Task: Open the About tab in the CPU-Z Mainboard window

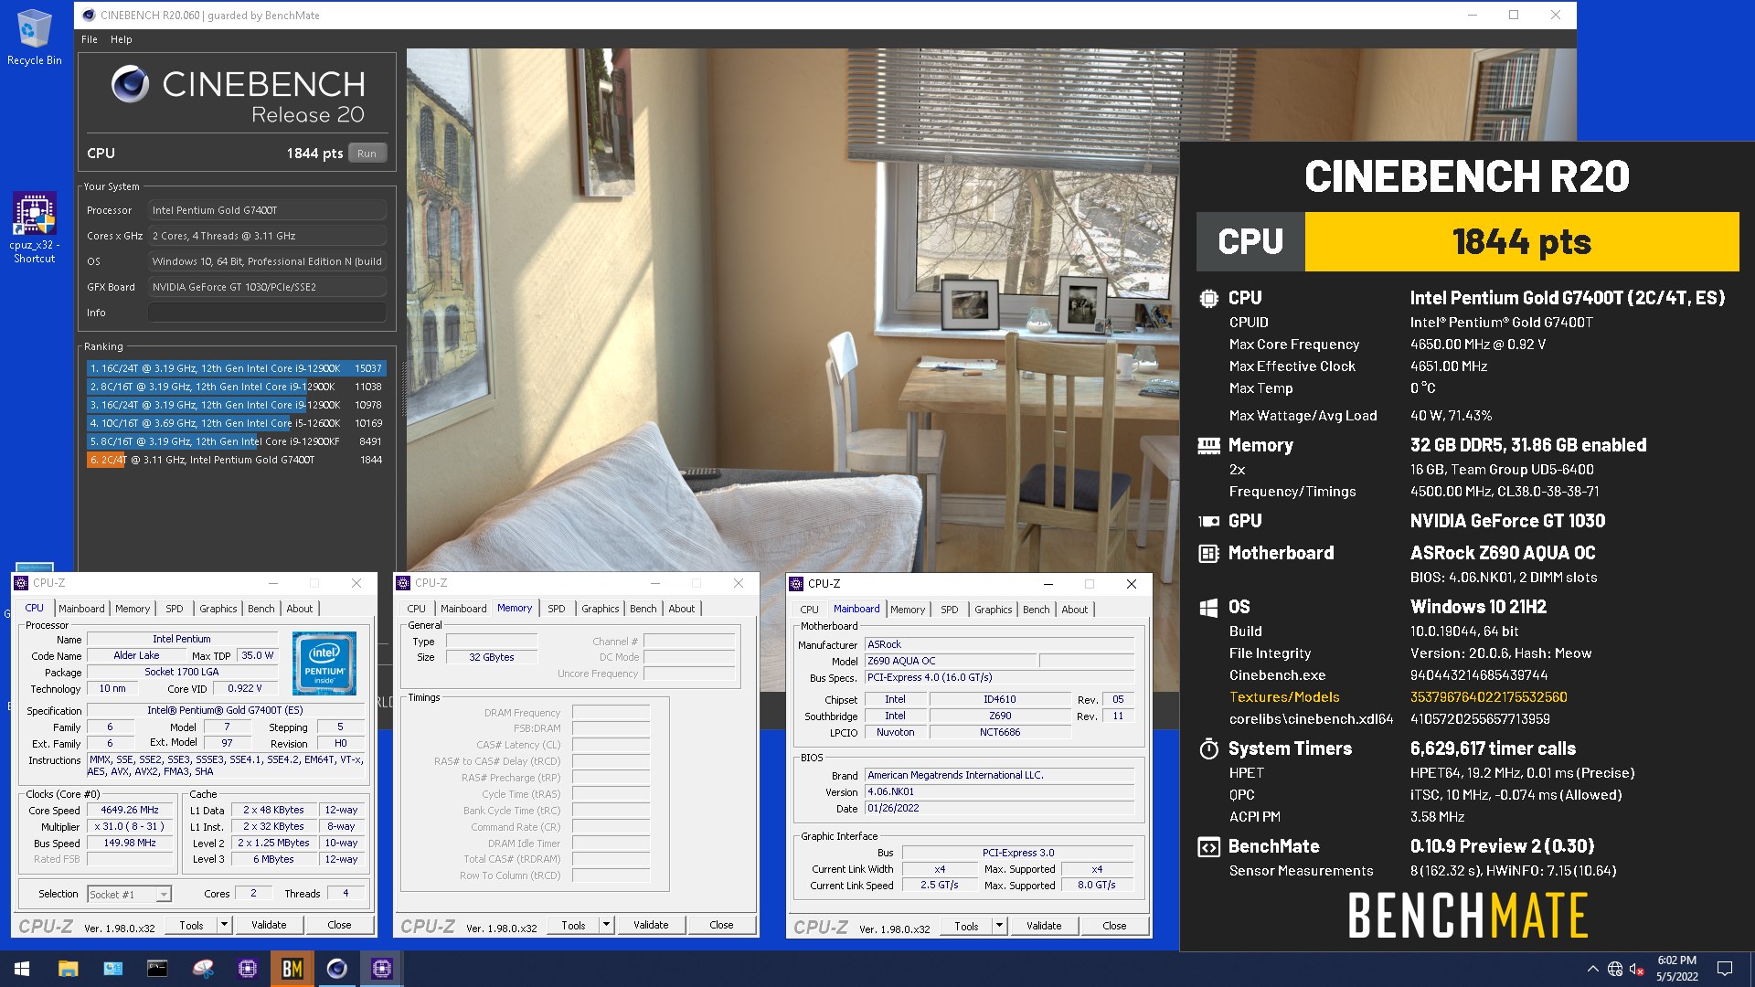Action: coord(1075,610)
